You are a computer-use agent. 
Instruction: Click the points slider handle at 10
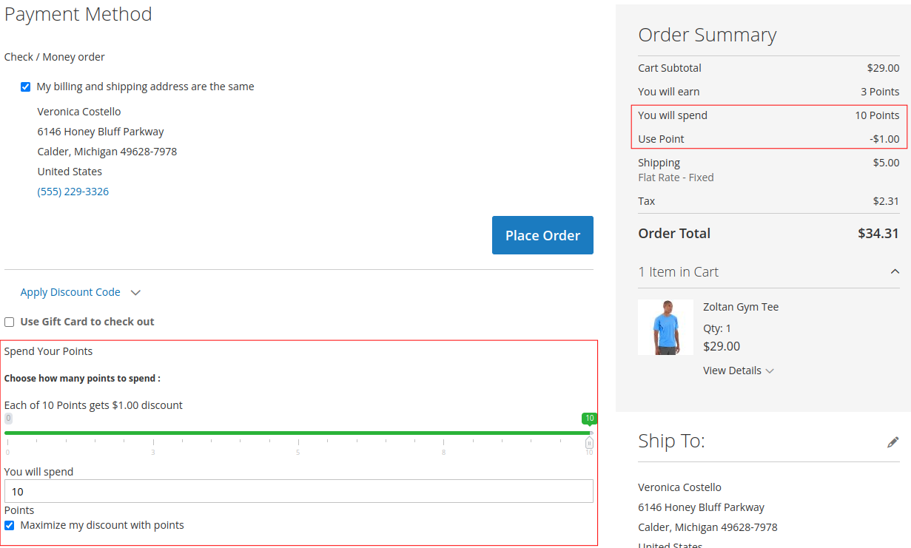[589, 443]
